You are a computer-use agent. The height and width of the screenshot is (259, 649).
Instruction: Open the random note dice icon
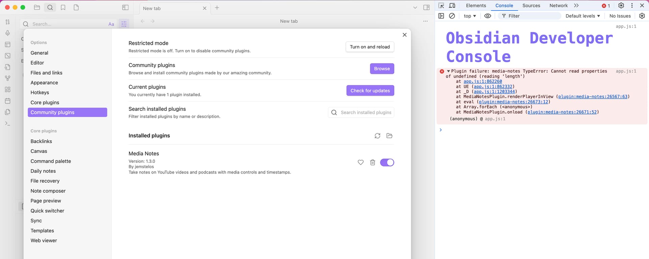(x=7, y=56)
